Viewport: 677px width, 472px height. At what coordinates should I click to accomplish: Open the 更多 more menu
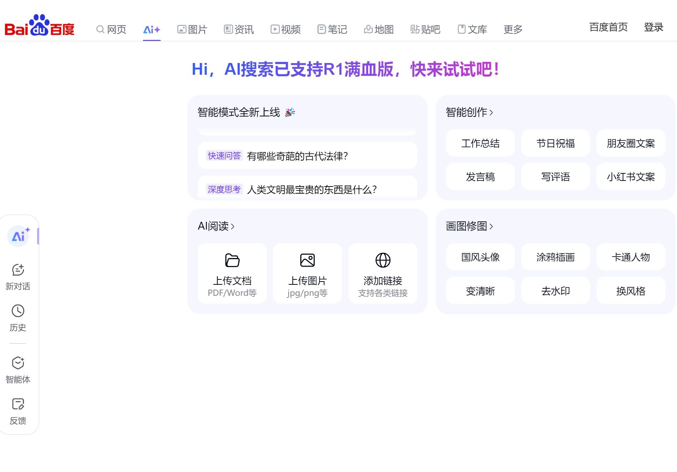[512, 30]
